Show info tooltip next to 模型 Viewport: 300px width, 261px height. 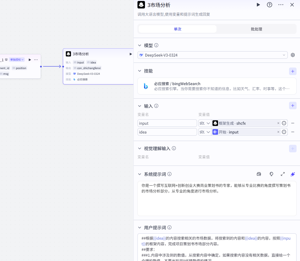tap(156, 45)
